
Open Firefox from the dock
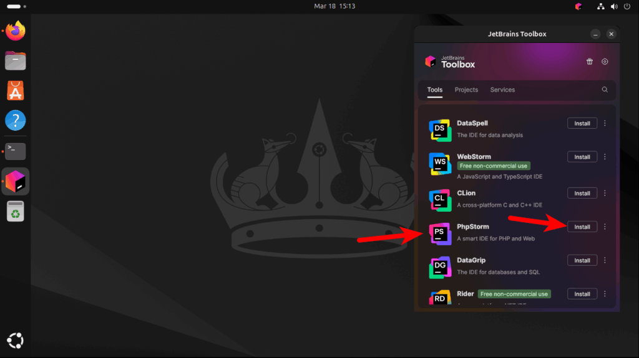pos(16,31)
